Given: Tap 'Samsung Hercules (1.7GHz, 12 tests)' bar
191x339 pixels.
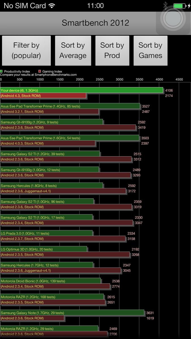Looking at the screenshot, I should tap(47, 265).
